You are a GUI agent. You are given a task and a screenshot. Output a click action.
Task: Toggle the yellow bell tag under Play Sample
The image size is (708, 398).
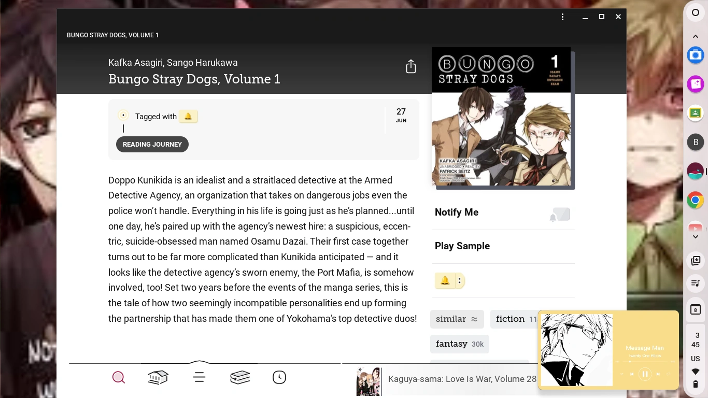pyautogui.click(x=445, y=281)
